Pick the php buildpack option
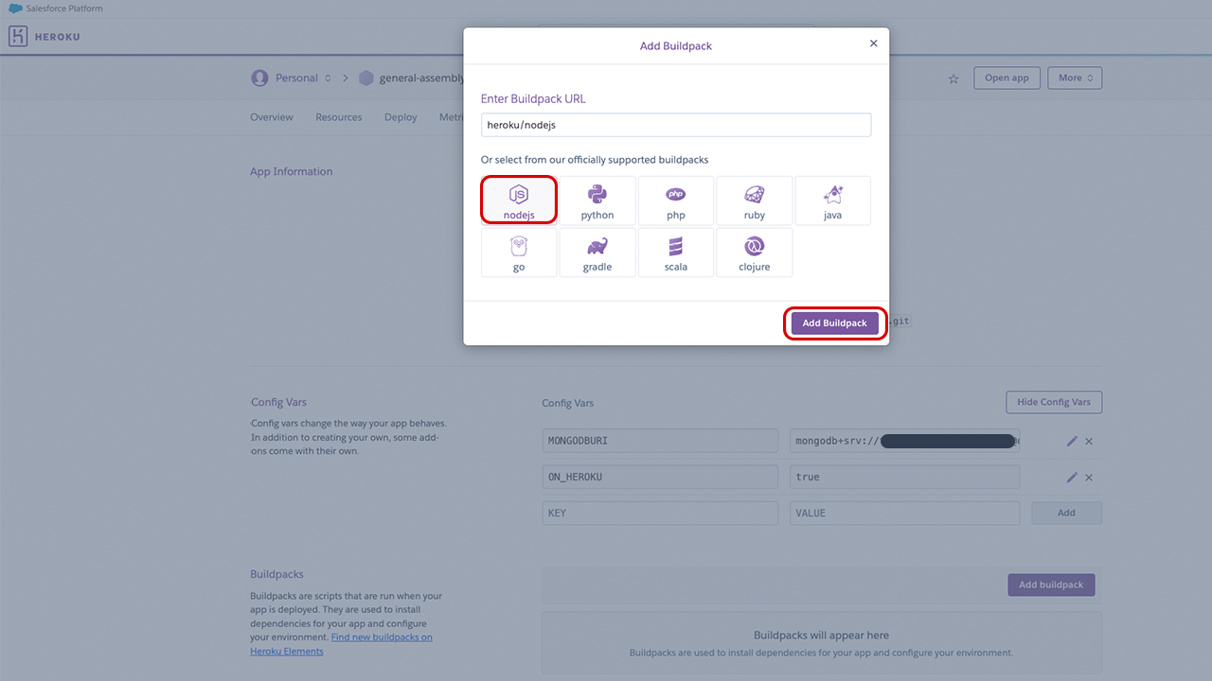The image size is (1212, 681). pos(675,201)
